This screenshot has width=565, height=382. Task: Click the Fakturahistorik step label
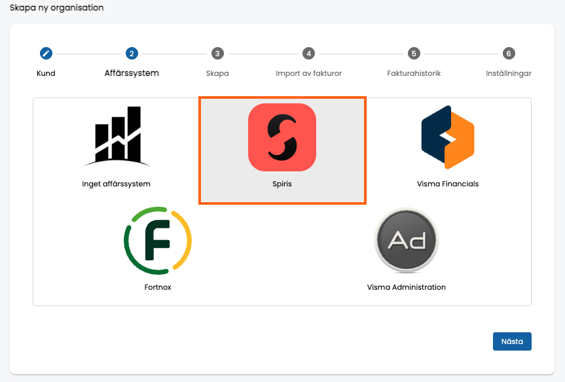point(414,73)
